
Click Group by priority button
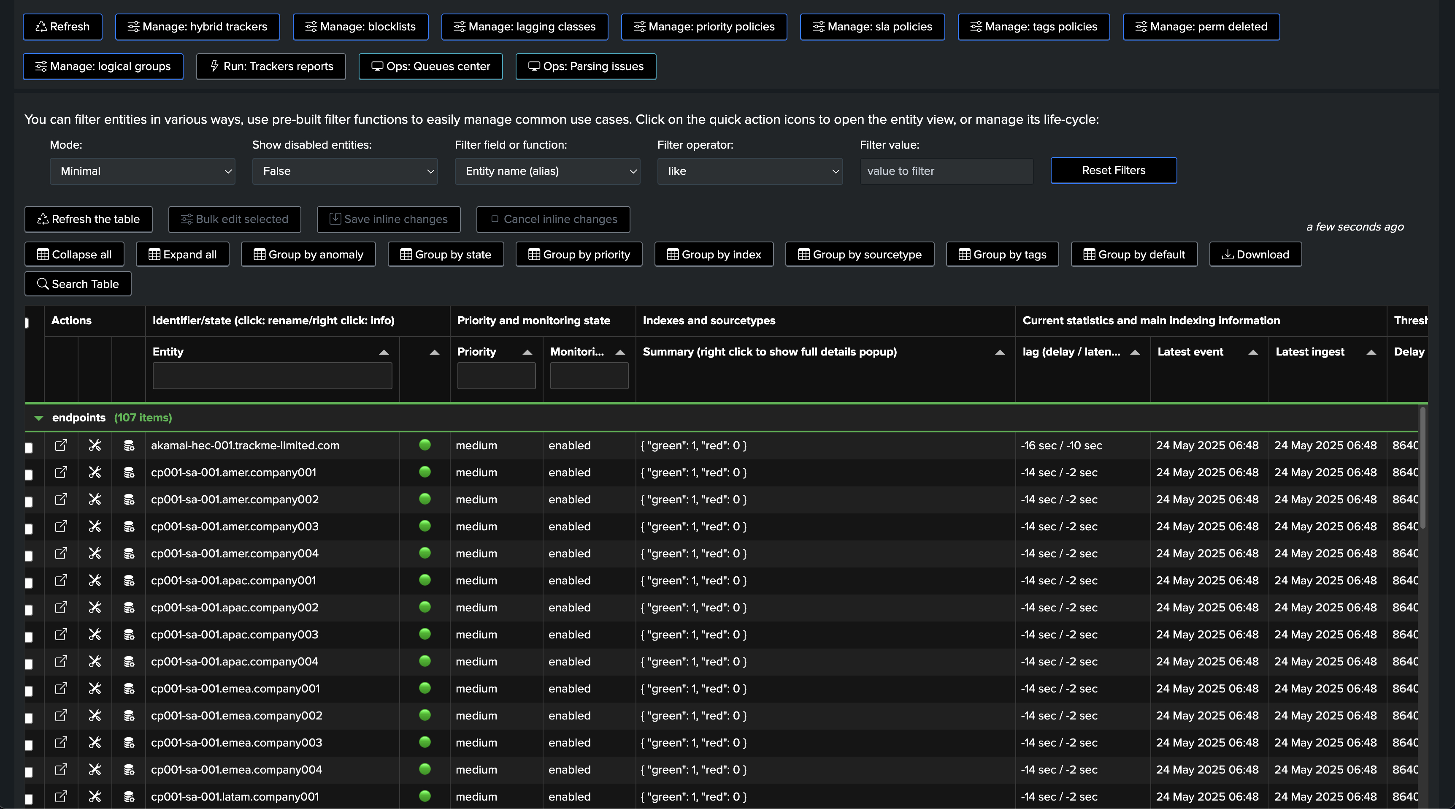click(579, 255)
